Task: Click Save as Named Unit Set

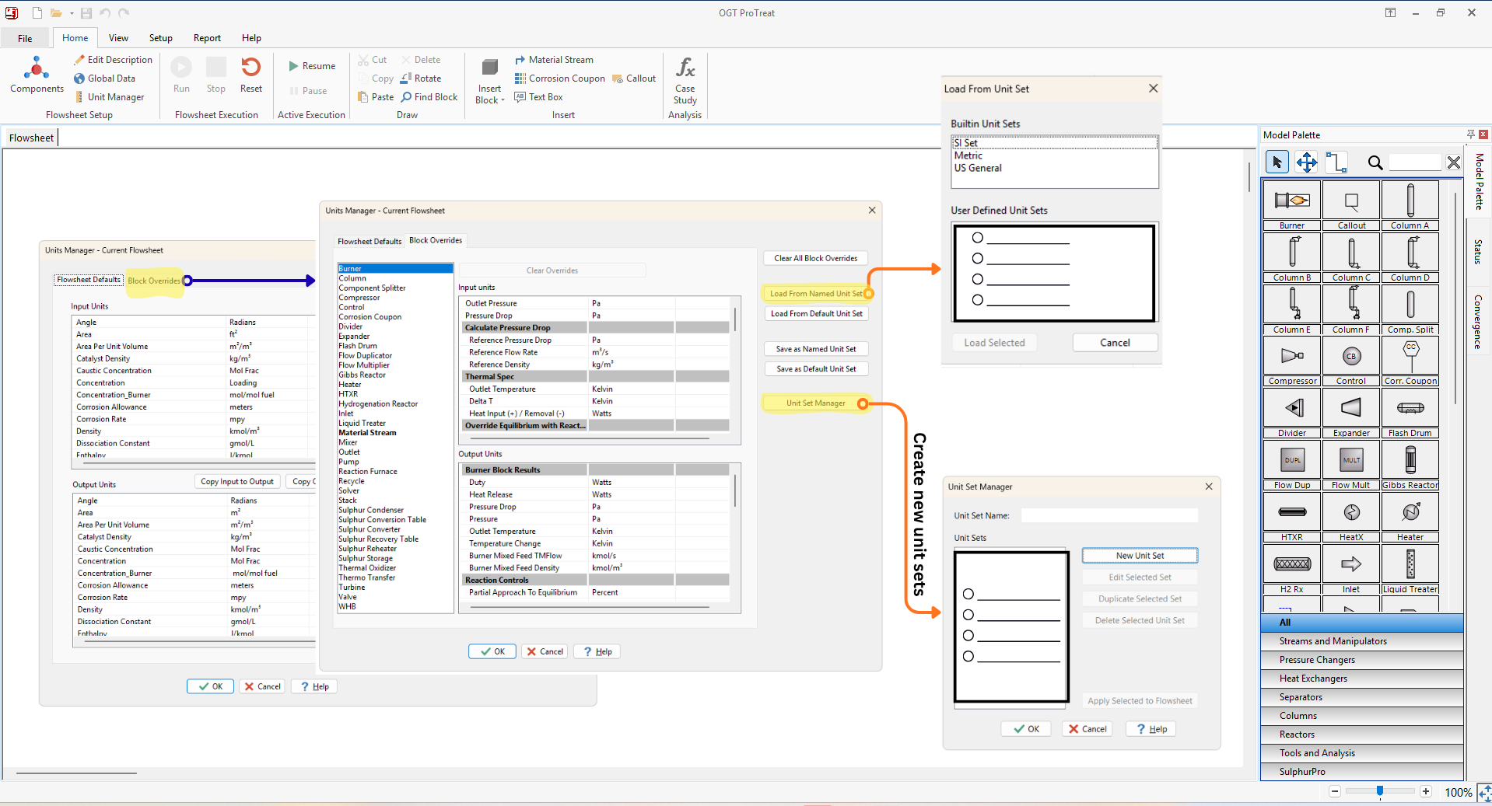Action: [x=815, y=349]
